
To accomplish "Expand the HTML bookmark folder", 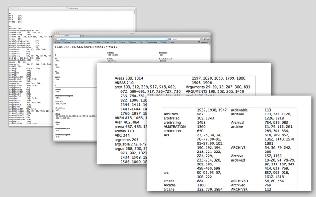I will (107, 42).
